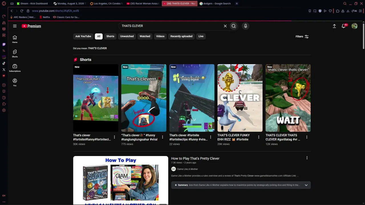Open the ARC Raiders bookmark

23,17
